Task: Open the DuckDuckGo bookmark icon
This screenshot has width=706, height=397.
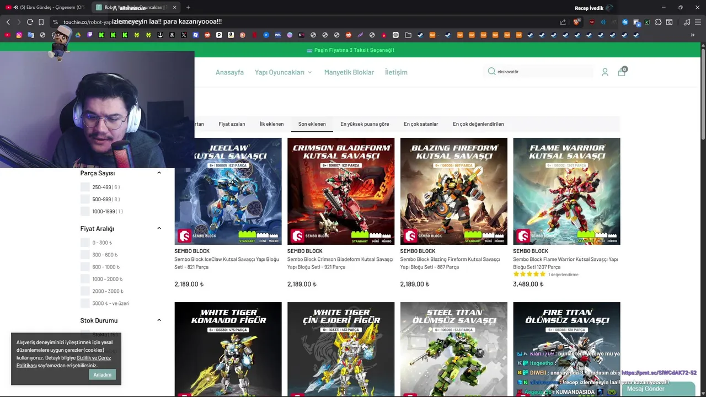Action: point(242,35)
